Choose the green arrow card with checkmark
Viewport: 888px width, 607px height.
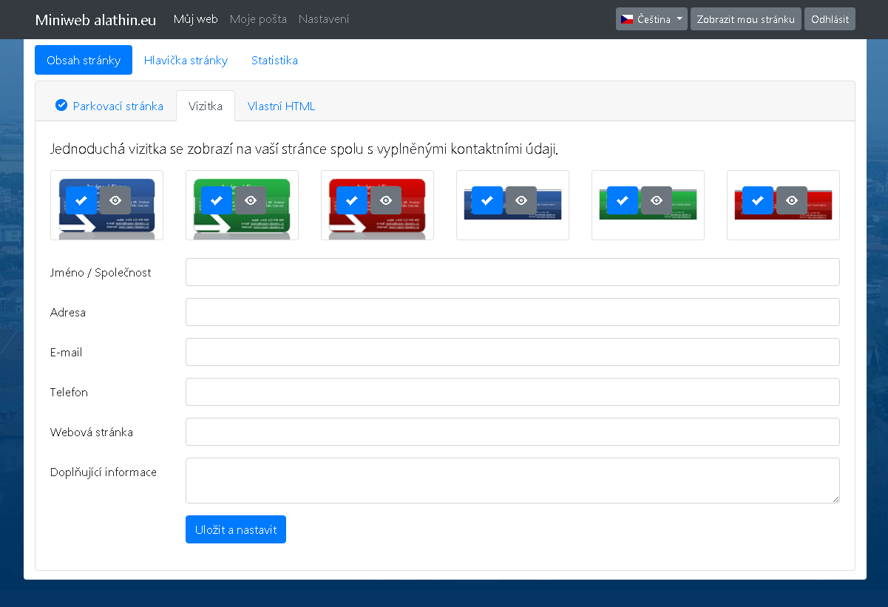coord(217,200)
